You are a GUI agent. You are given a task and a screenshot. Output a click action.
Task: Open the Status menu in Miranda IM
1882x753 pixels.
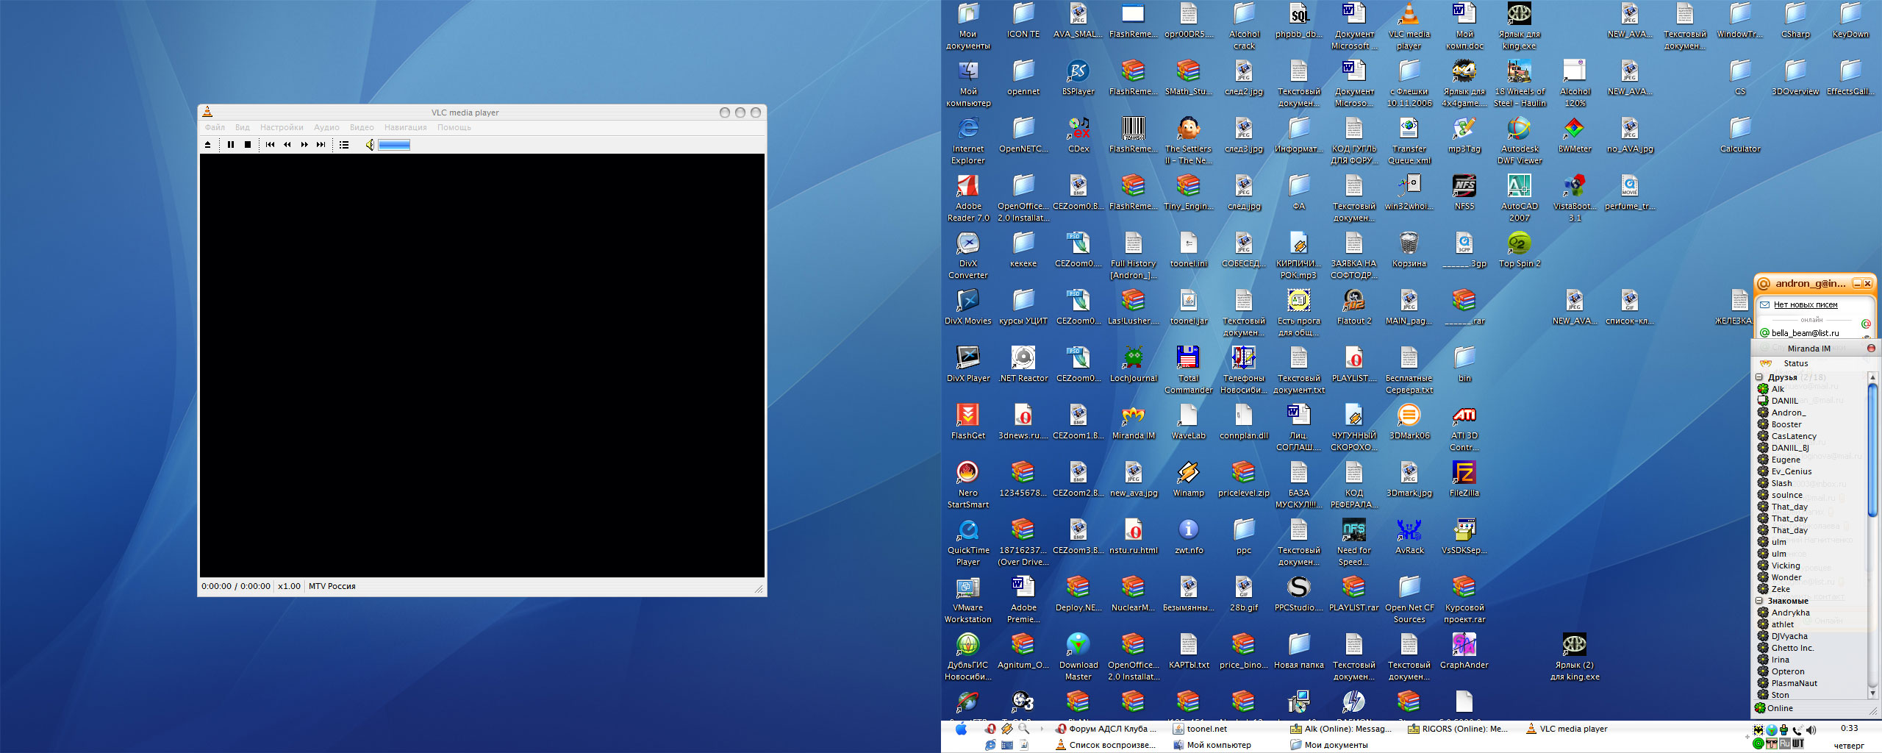(1795, 363)
